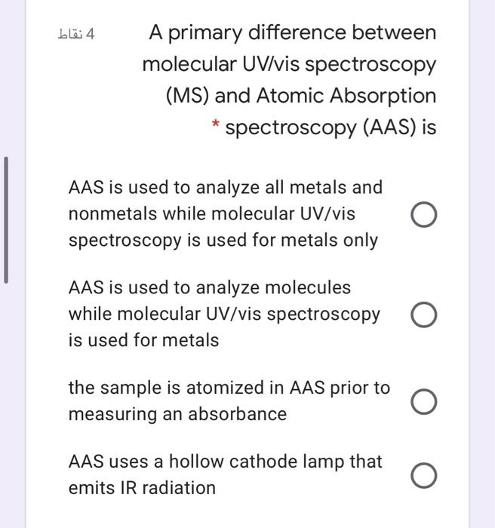Click the vertical scrollbar thumb on left edge
495x528 pixels.
pyautogui.click(x=6, y=220)
